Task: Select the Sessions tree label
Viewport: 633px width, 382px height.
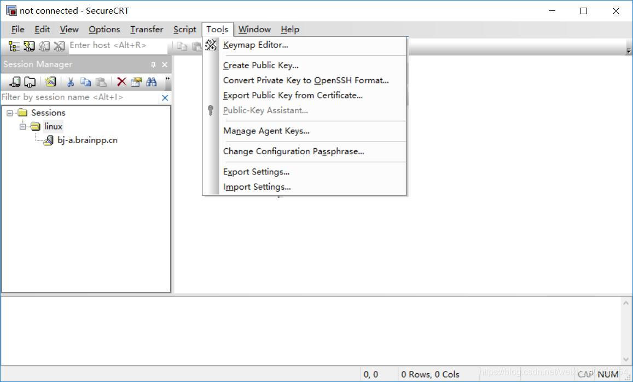Action: coord(48,113)
